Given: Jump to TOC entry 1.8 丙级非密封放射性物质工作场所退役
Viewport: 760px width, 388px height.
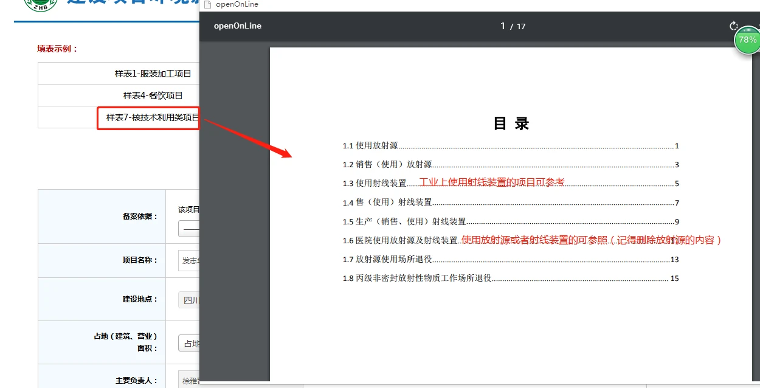Looking at the screenshot, I should [x=511, y=279].
